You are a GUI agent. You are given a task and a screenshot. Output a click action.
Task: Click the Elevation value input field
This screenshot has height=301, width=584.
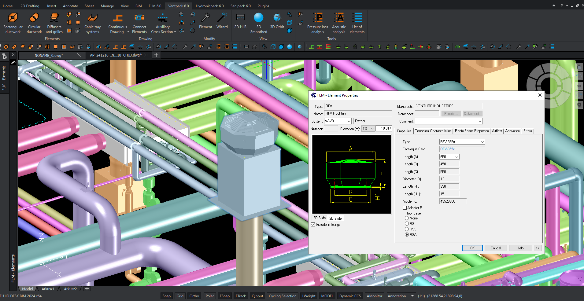click(384, 129)
